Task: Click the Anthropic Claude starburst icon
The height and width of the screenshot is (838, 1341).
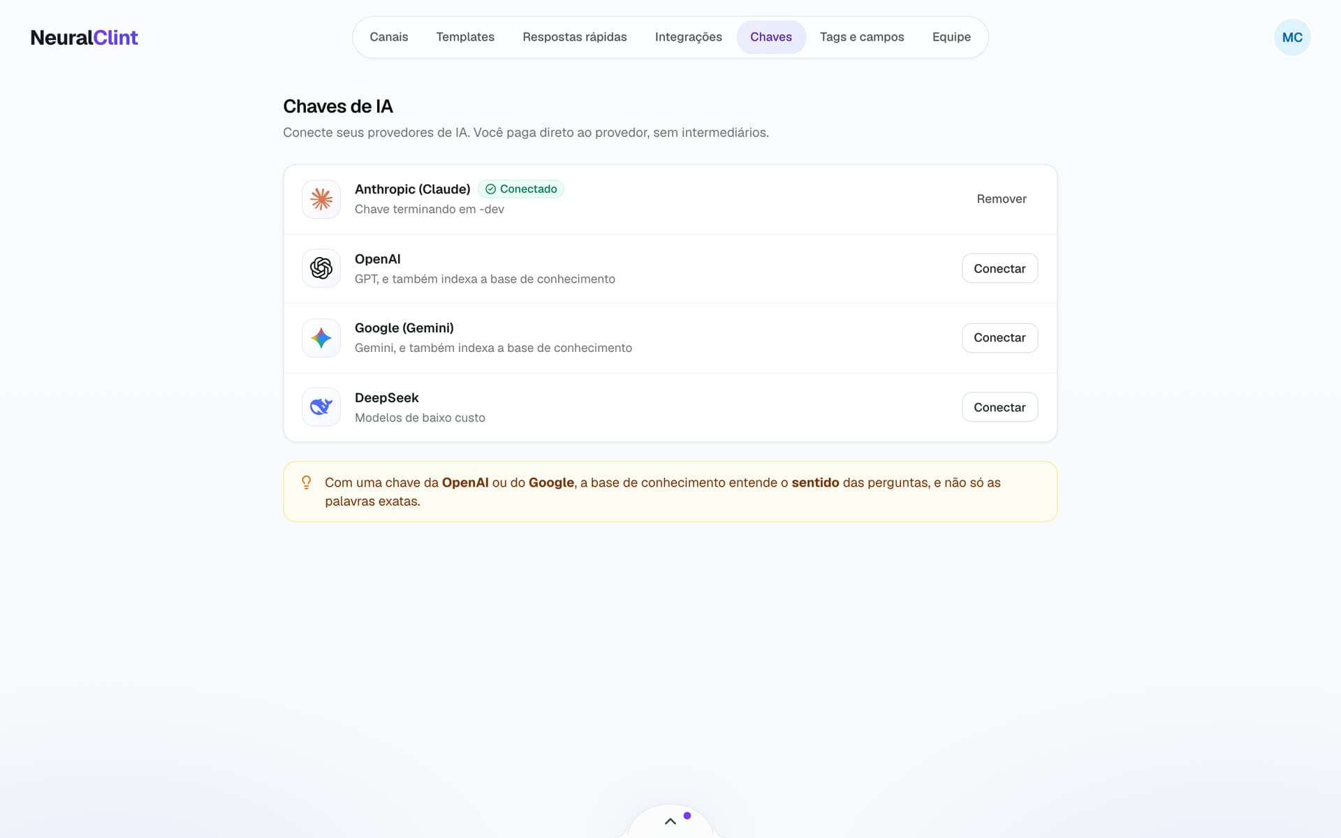Action: [x=321, y=199]
